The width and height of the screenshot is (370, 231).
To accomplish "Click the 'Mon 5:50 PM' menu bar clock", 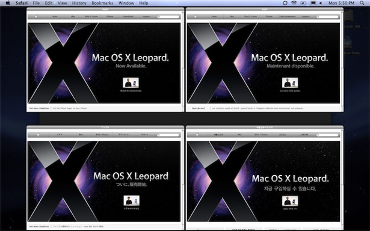I will pos(342,3).
